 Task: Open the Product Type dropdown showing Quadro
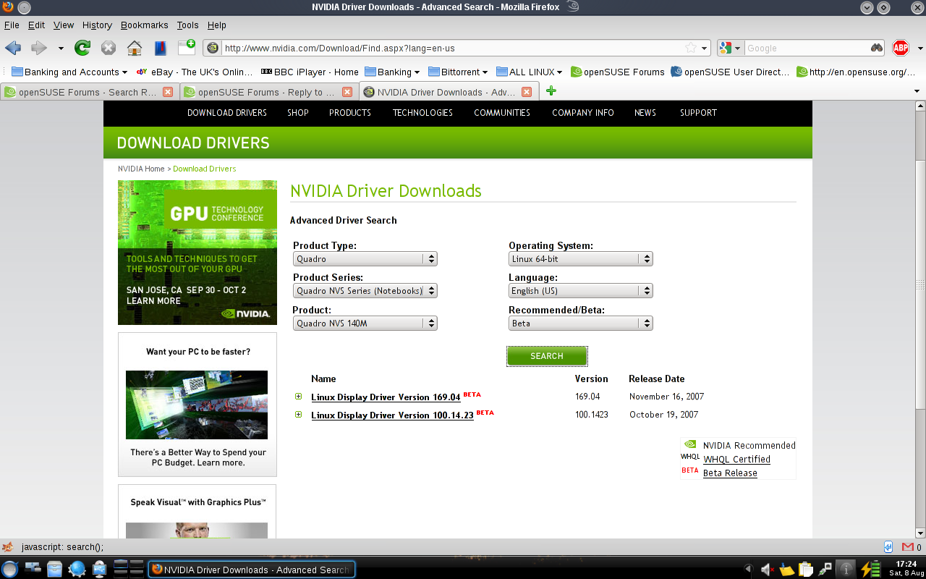[x=365, y=258]
